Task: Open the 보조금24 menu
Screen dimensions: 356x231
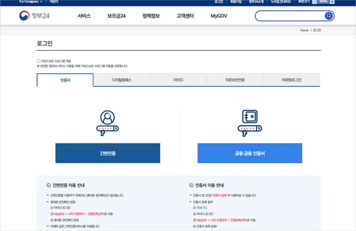Action: [117, 16]
